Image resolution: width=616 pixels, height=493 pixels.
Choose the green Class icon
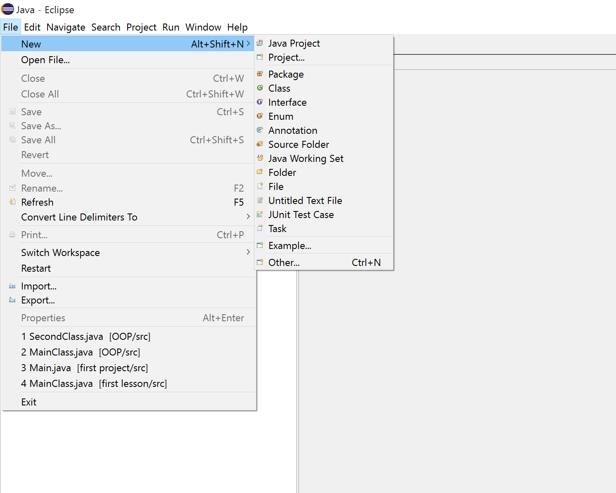click(260, 88)
